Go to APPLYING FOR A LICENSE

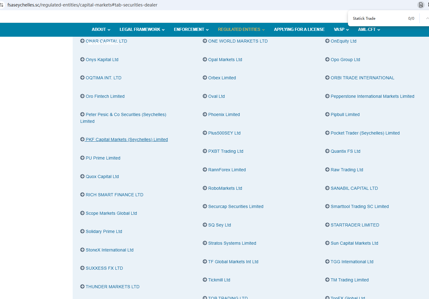click(x=299, y=29)
